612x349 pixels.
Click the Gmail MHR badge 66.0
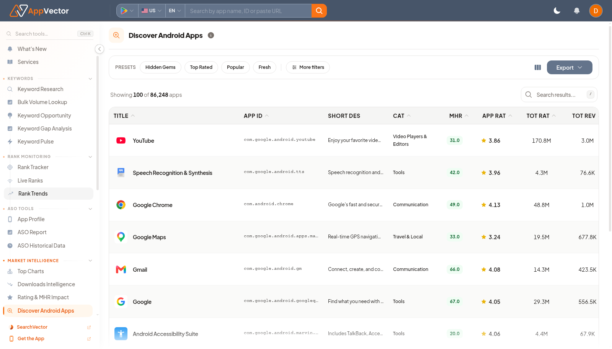tap(455, 269)
